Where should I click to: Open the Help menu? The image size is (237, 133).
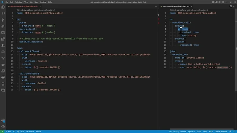[x=50, y=2]
